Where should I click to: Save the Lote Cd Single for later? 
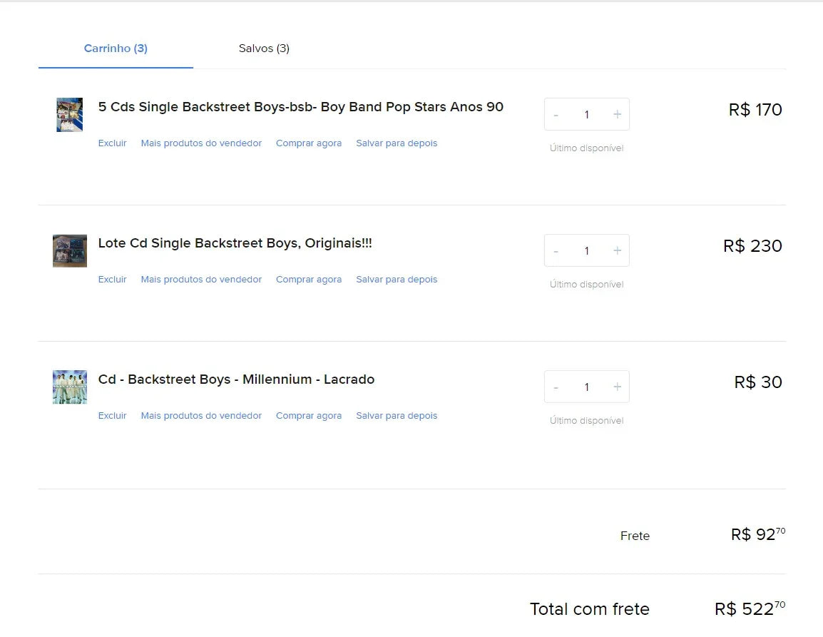pos(397,280)
